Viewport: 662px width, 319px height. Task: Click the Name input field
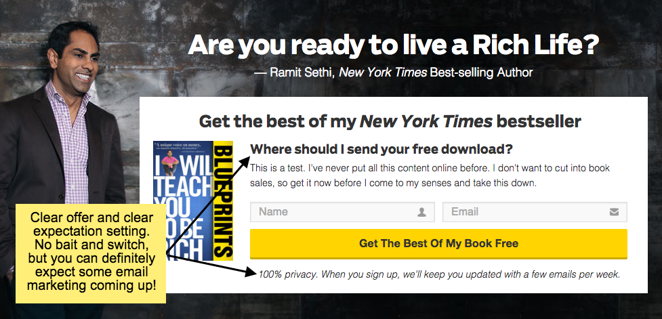(342, 212)
